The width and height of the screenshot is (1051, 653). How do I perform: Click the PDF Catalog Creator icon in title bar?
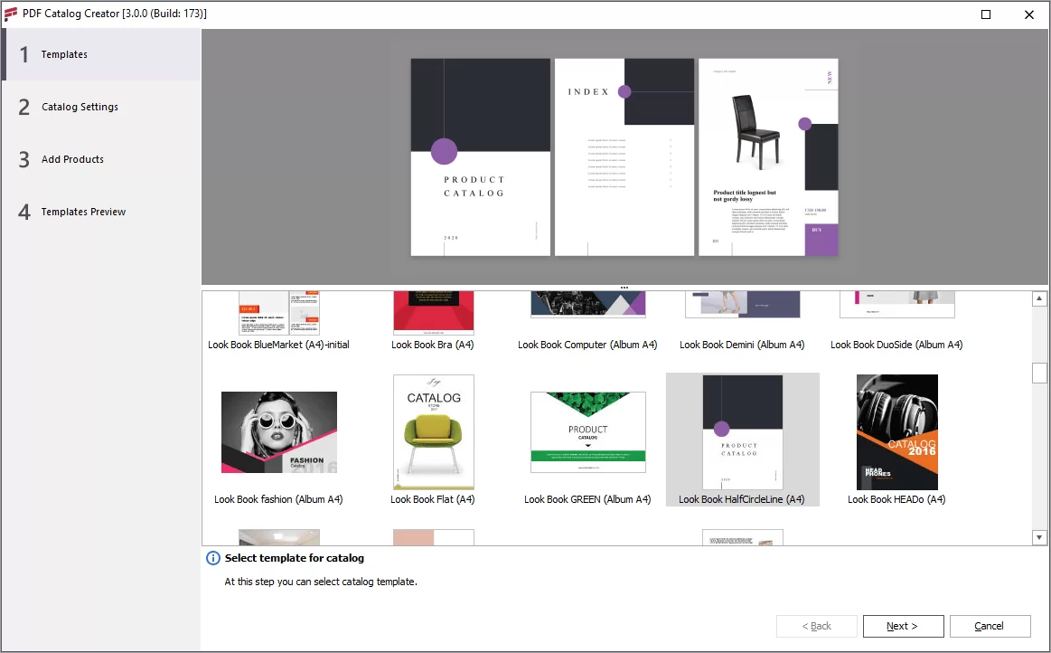12,14
